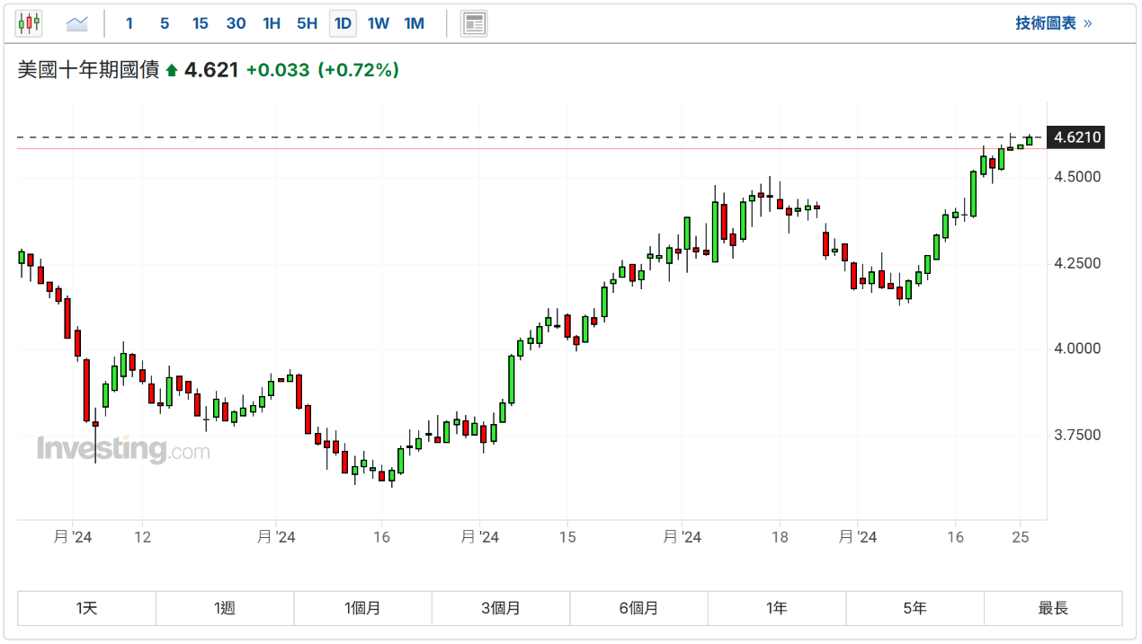The width and height of the screenshot is (1142, 644).
Task: Set interval to 5H
Action: (x=307, y=23)
